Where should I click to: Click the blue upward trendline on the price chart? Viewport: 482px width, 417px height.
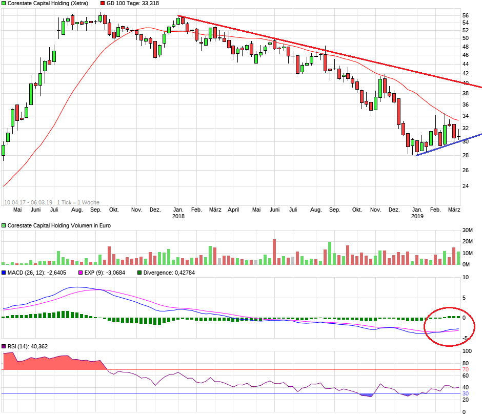tap(438, 147)
